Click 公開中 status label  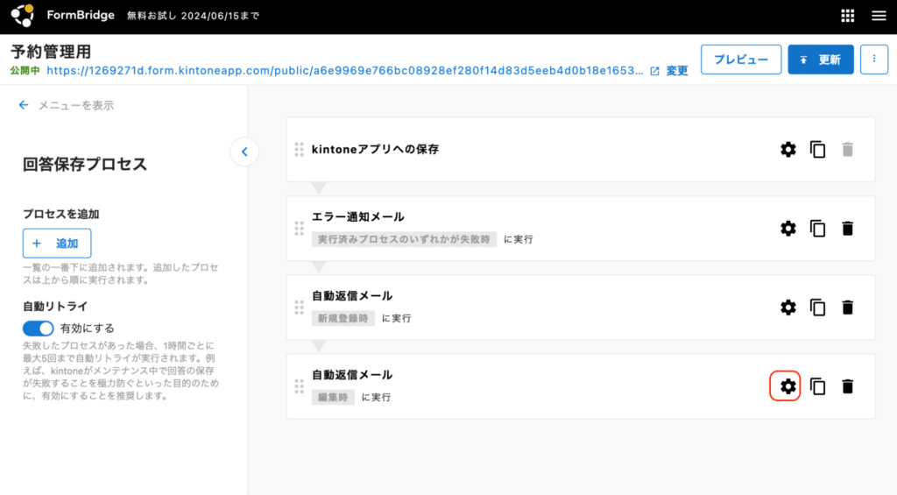coord(25,71)
